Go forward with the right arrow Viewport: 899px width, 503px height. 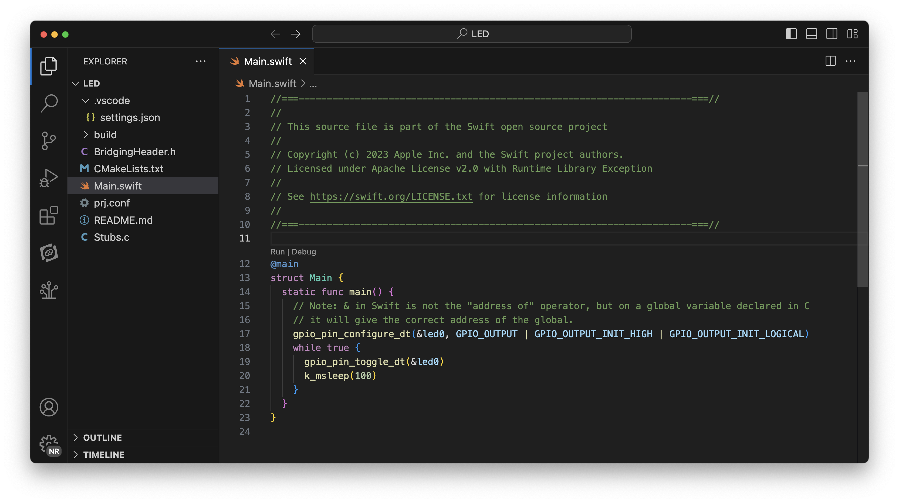296,34
